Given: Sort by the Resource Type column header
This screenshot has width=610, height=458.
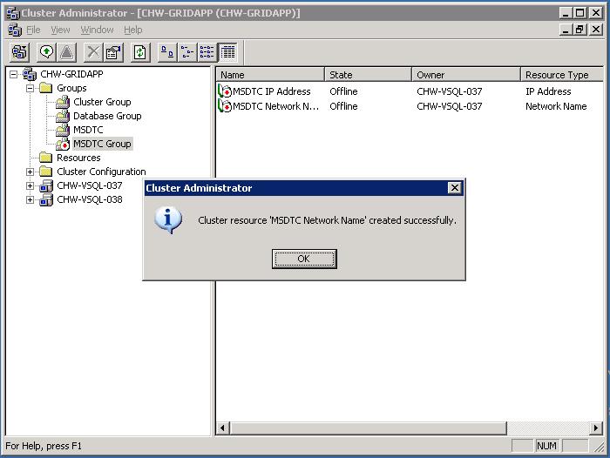Looking at the screenshot, I should click(x=562, y=75).
